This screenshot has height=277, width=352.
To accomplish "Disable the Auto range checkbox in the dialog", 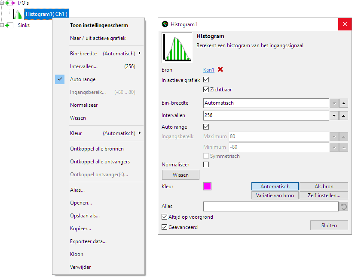I will point(206,127).
